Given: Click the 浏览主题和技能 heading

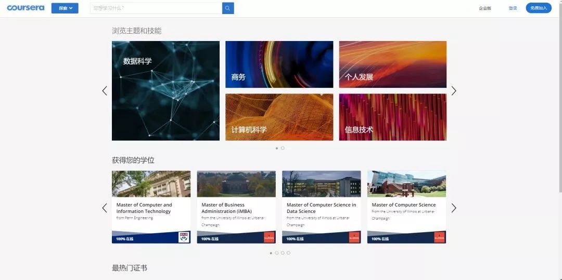Looking at the screenshot, I should 136,31.
